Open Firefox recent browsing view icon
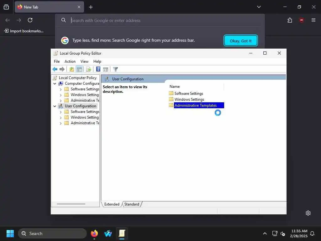The height and width of the screenshot is (241, 321). (x=6, y=7)
